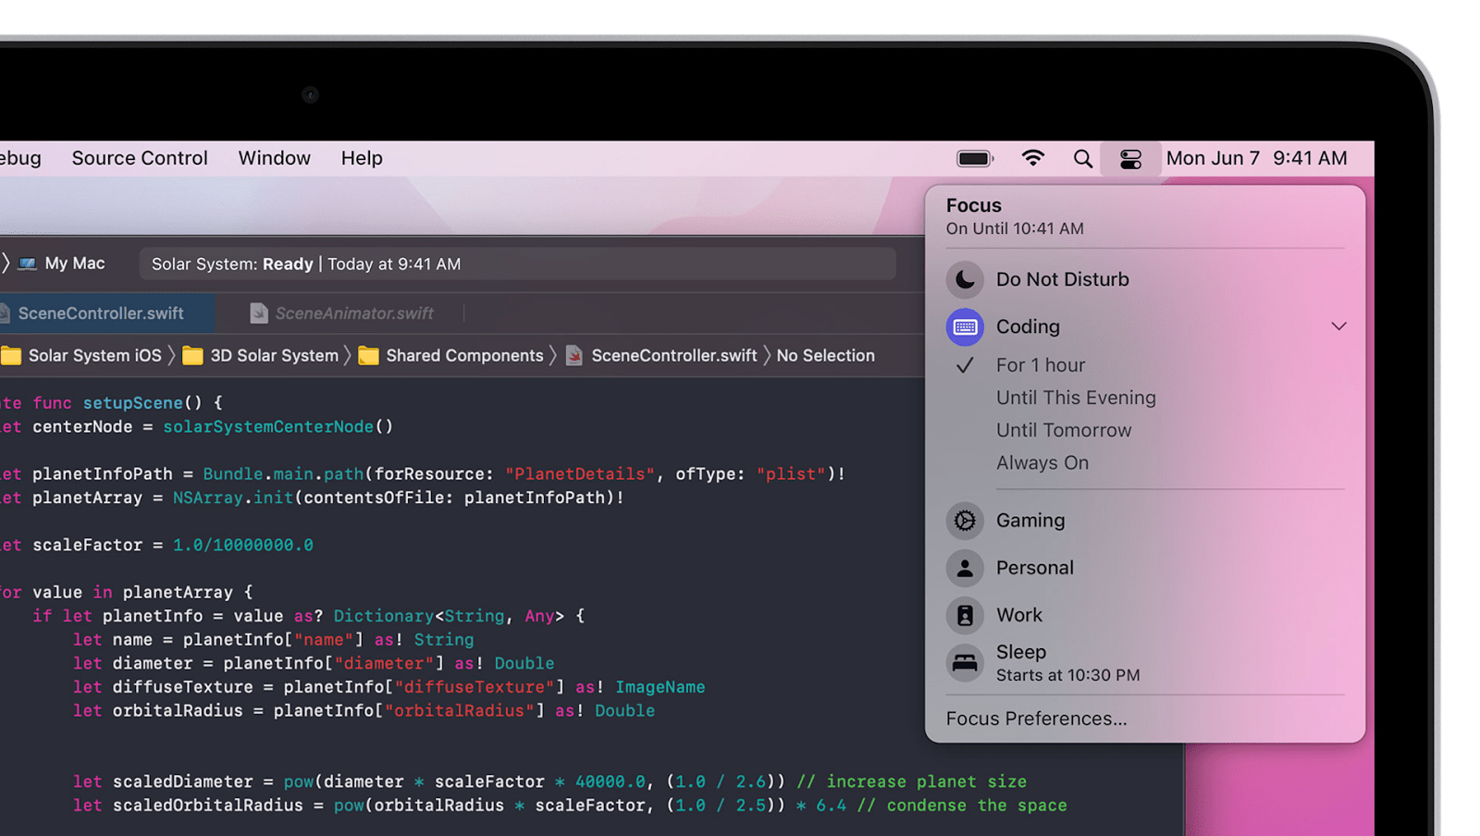
Task: Click the Sleep bed icon
Action: 965,663
